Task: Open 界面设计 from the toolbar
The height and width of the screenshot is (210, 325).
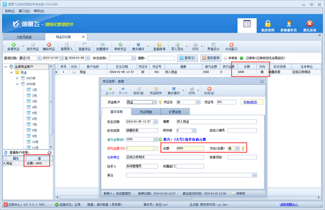Action: pyautogui.click(x=213, y=47)
